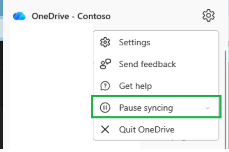Click the OneDrive - Contoso title

point(71,16)
